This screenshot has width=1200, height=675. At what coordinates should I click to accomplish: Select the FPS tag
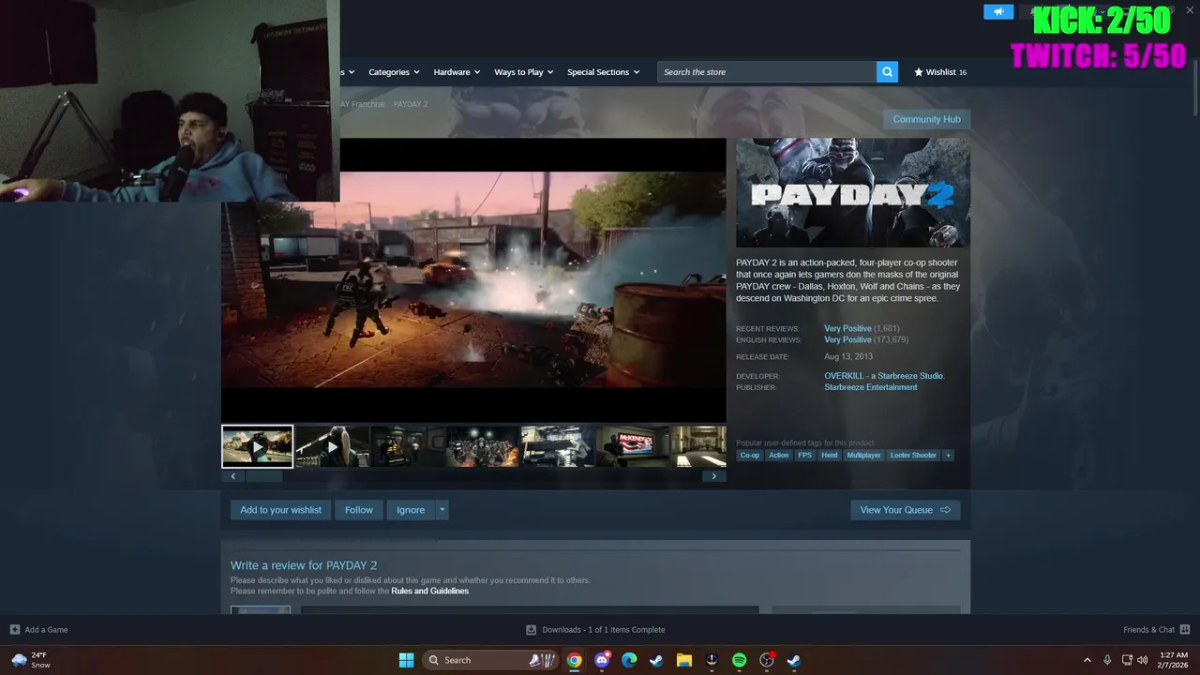tap(805, 456)
